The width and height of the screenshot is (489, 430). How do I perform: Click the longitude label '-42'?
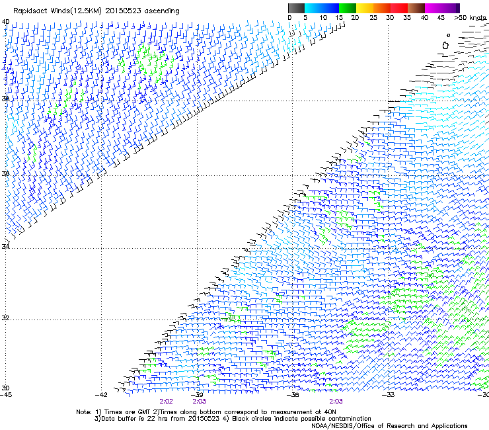click(x=101, y=395)
